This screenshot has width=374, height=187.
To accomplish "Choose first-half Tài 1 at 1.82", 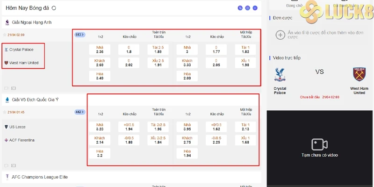I will (245, 50).
